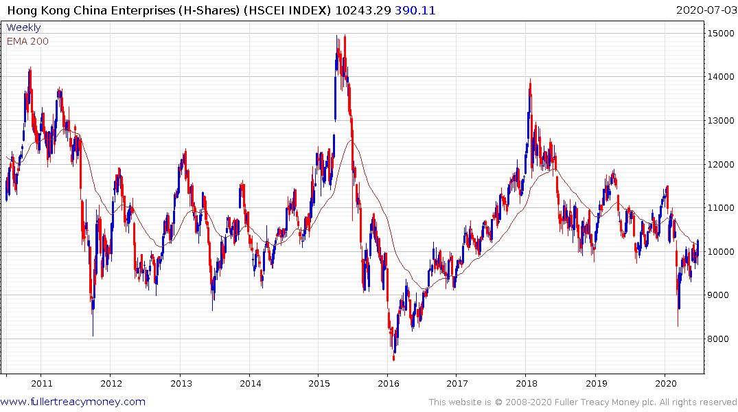Click the 2013 year label
Viewport: 738px width, 412px height.
tap(181, 383)
